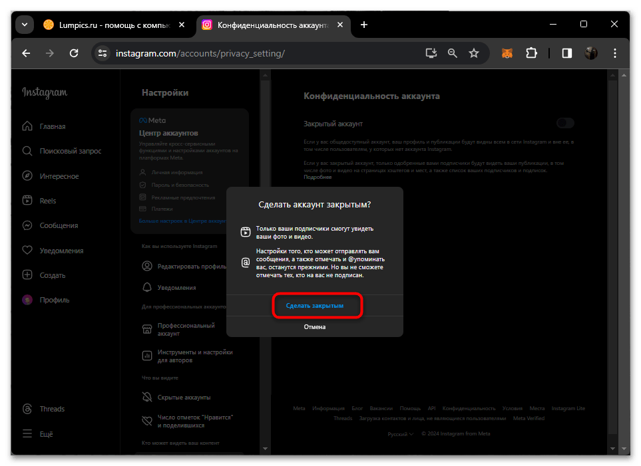641x466 pixels.
Task: Open site info icon in address bar
Action: coord(103,53)
